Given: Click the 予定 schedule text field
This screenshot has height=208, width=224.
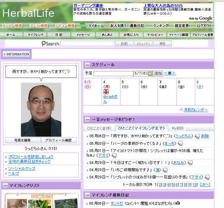Looking at the screenshot, I should point(113,73).
